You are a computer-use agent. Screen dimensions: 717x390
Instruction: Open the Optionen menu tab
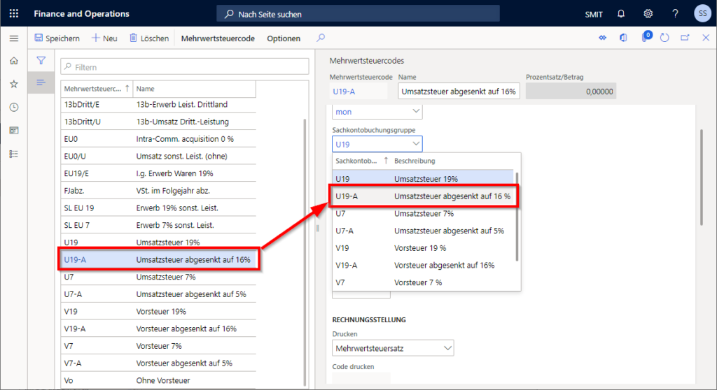[x=284, y=38]
